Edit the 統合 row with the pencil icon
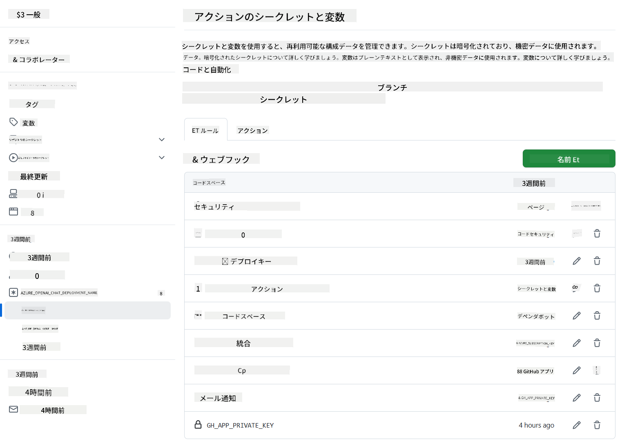The height and width of the screenshot is (448, 622). click(x=577, y=343)
